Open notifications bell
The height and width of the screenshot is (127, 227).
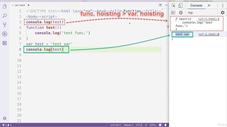(166, 125)
